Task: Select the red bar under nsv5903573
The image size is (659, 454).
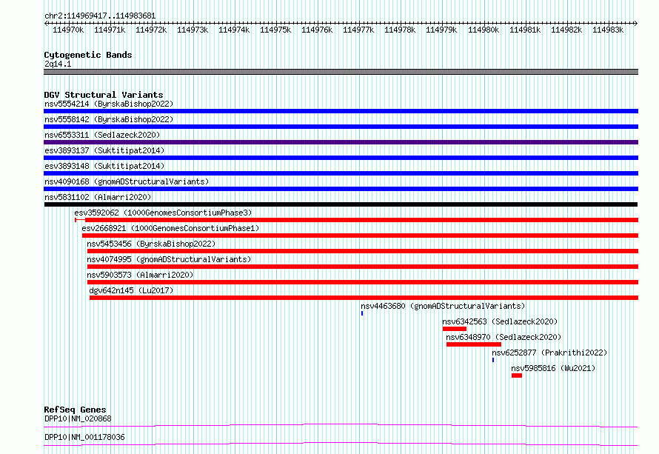Action: tap(363, 282)
